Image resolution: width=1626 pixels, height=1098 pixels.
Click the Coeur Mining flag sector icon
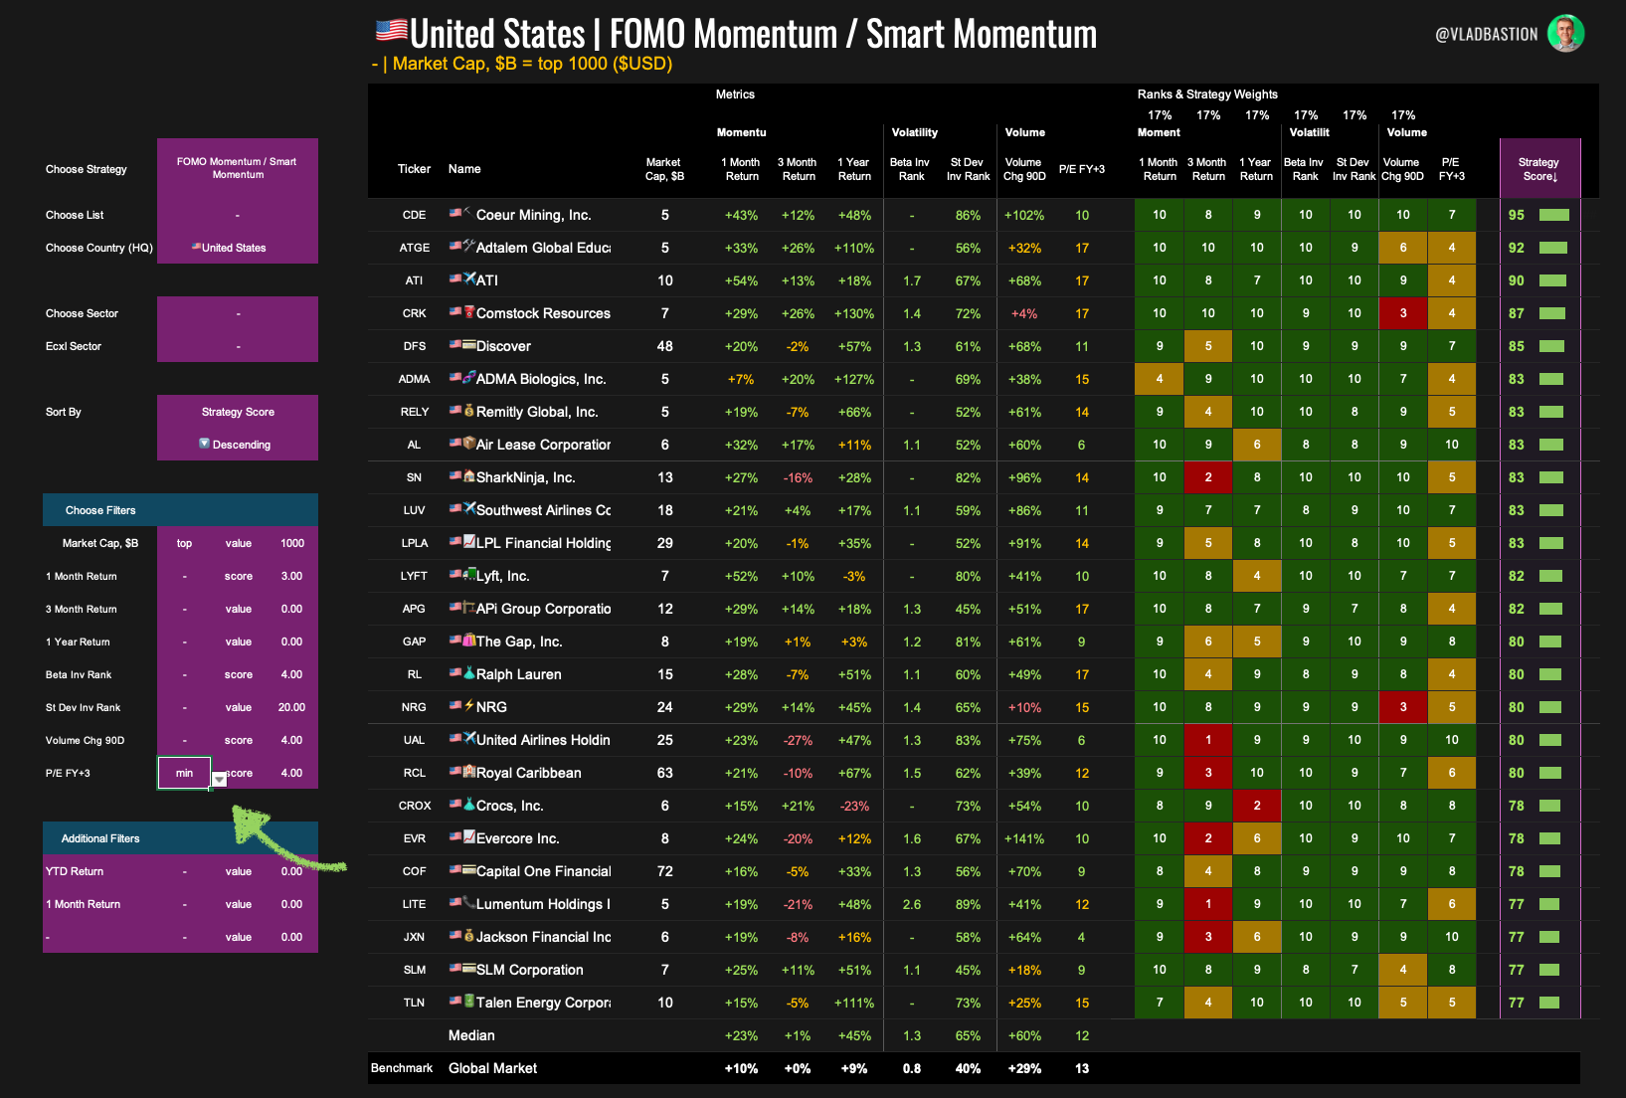click(467, 213)
